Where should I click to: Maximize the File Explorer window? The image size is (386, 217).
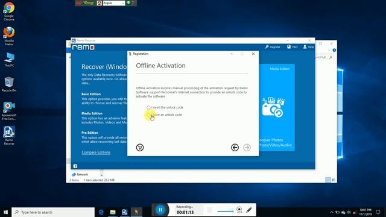[320, 43]
